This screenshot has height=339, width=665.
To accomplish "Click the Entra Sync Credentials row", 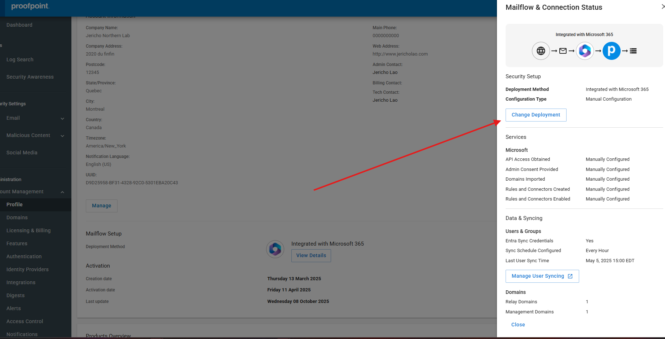I will point(550,241).
